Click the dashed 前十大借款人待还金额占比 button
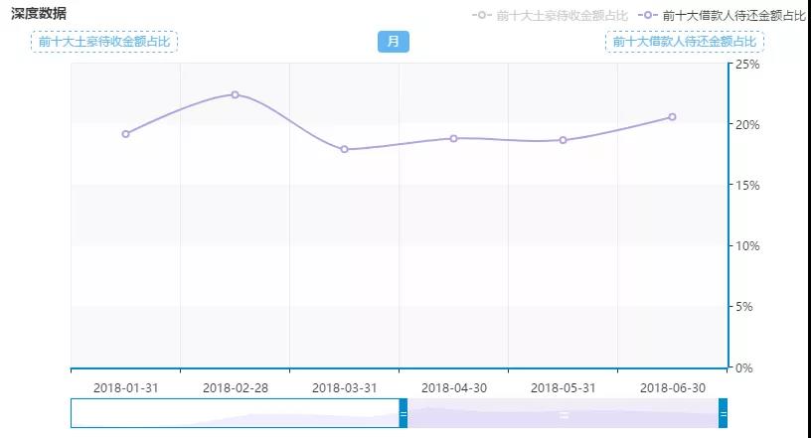This screenshot has height=438, width=811. pos(684,42)
